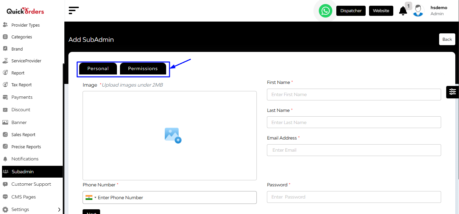The width and height of the screenshot is (459, 214).
Task: Open Customer Support in the sidebar
Action: pyautogui.click(x=31, y=184)
